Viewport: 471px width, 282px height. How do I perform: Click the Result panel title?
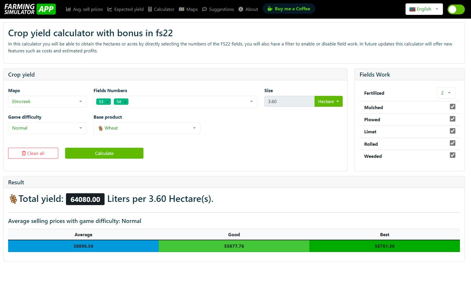16,183
